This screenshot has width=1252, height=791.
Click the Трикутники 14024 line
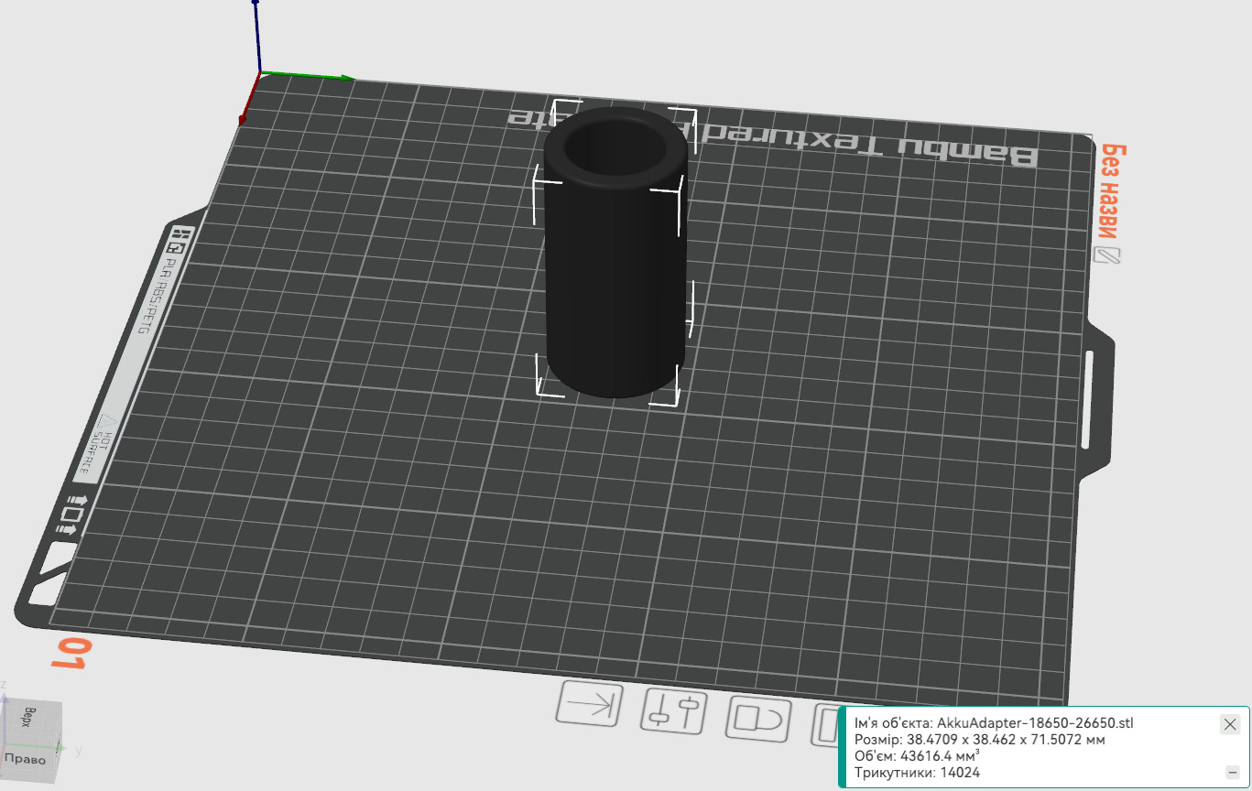pyautogui.click(x=917, y=773)
